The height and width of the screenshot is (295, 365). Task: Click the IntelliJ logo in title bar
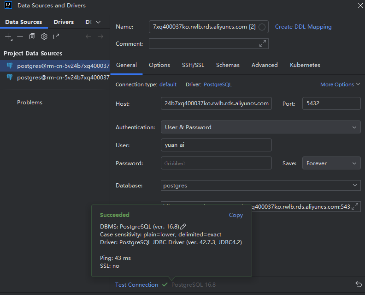8,5
